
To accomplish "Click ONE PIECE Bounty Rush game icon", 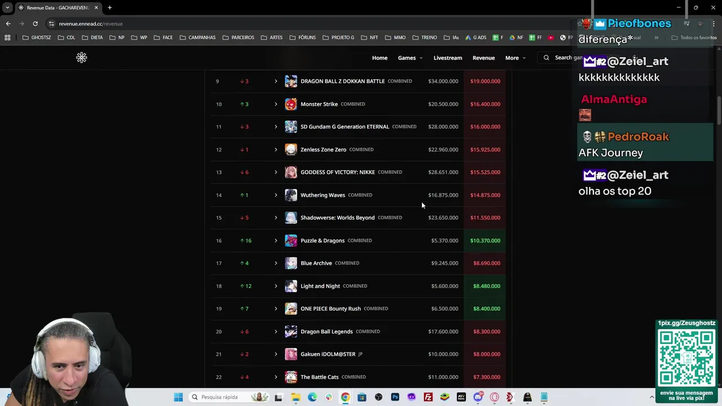I will 290,308.
